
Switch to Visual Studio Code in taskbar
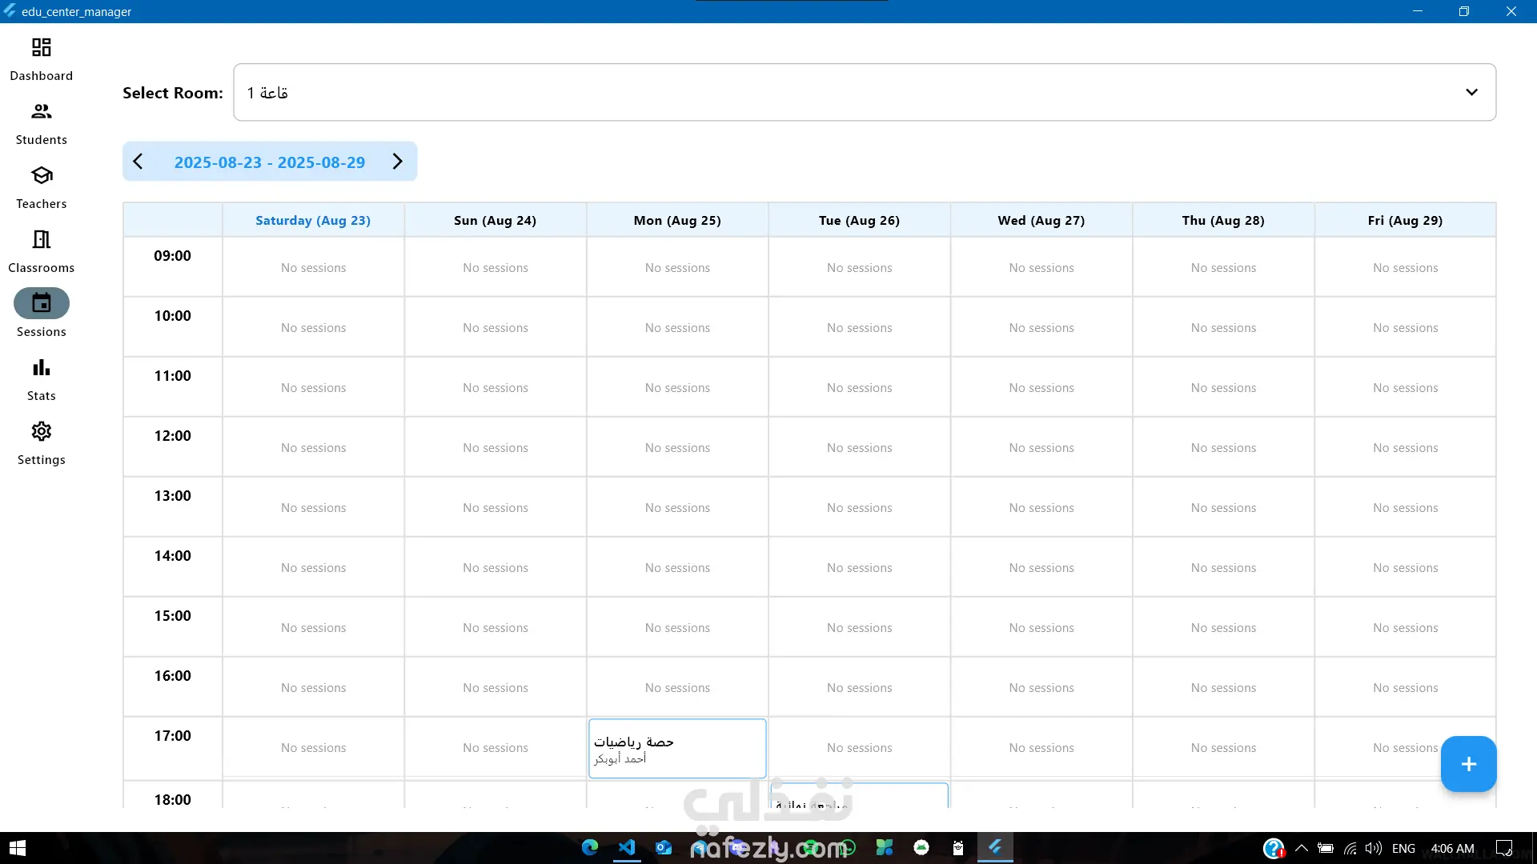(x=627, y=848)
